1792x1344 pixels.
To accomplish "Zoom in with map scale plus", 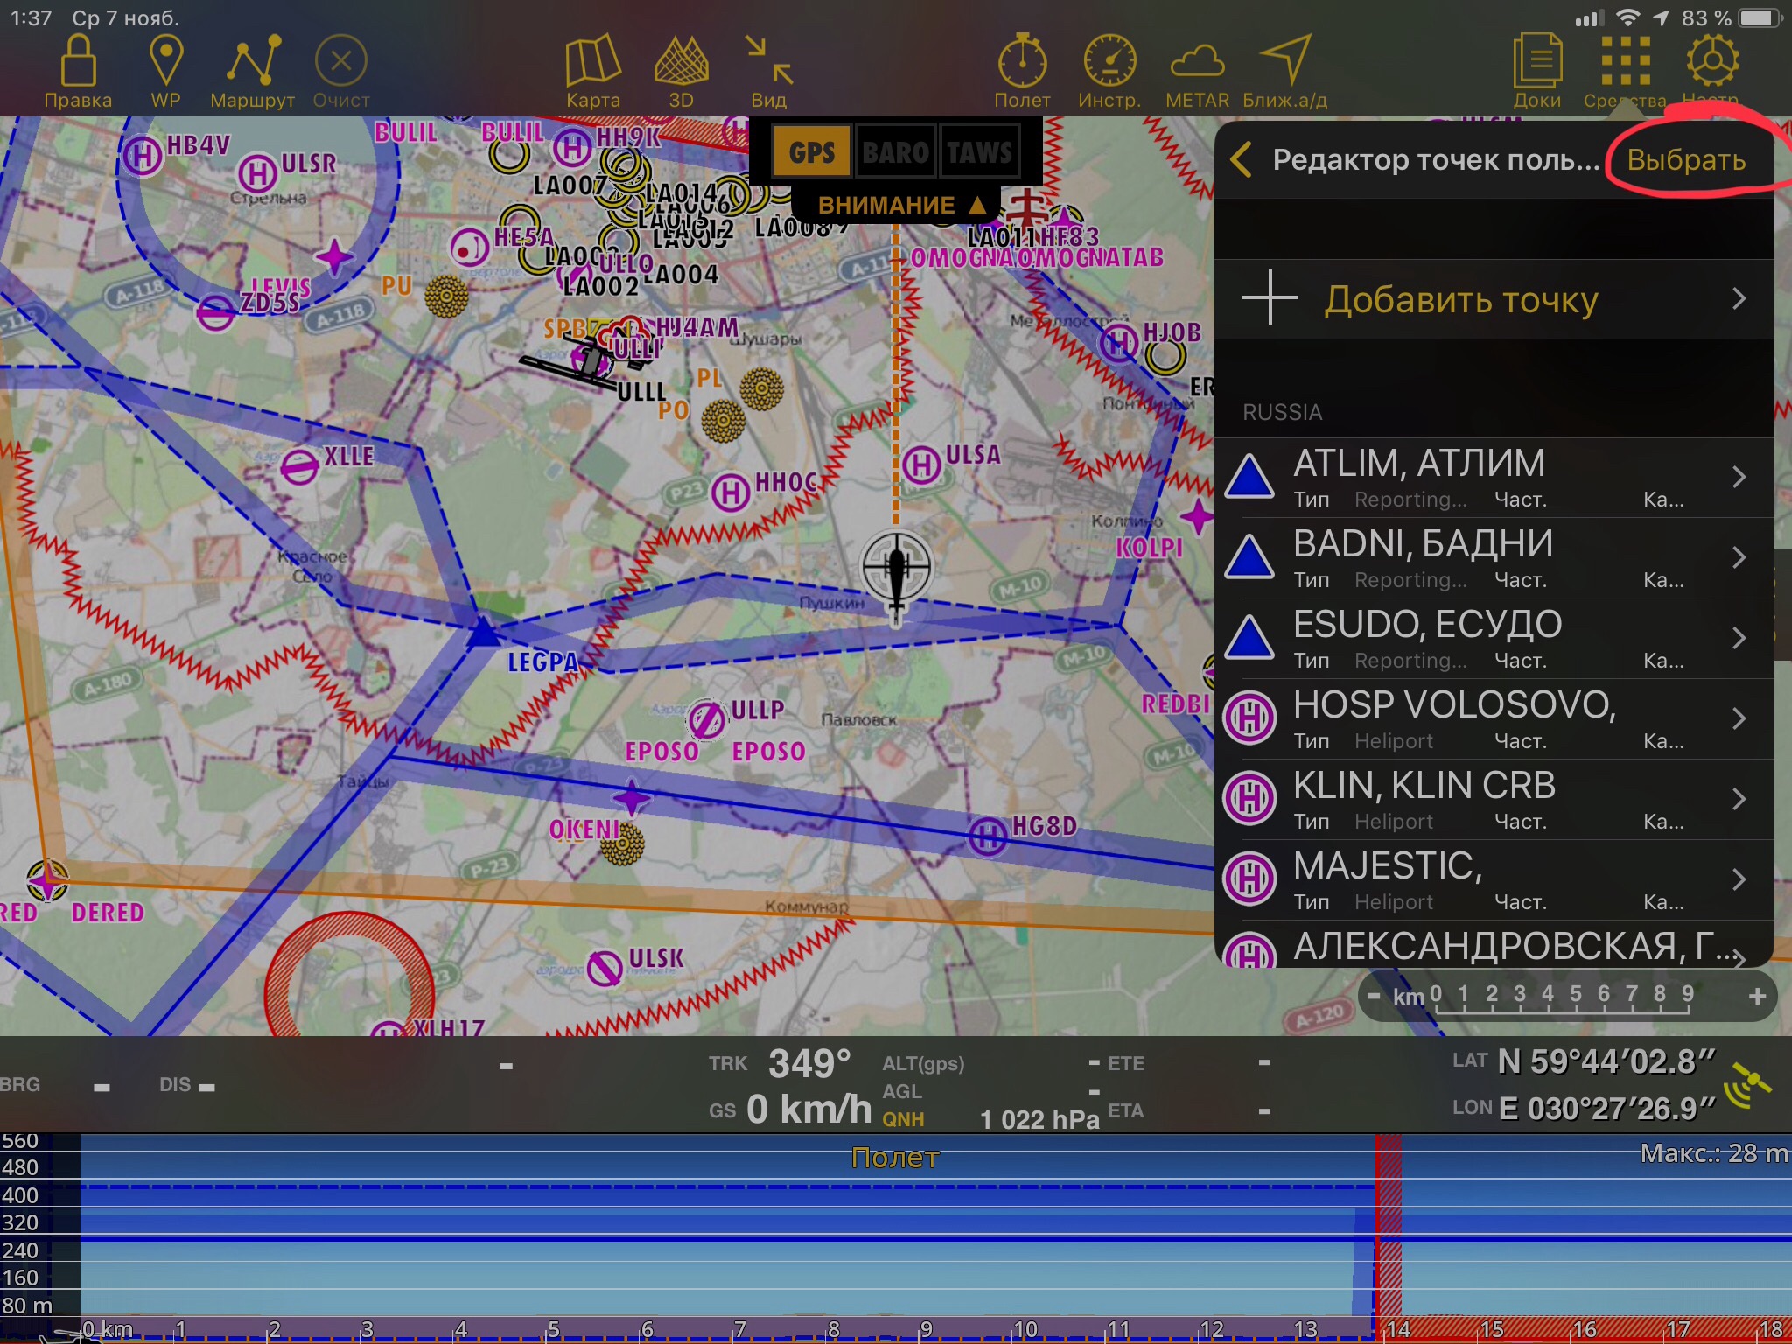I will tap(1756, 997).
